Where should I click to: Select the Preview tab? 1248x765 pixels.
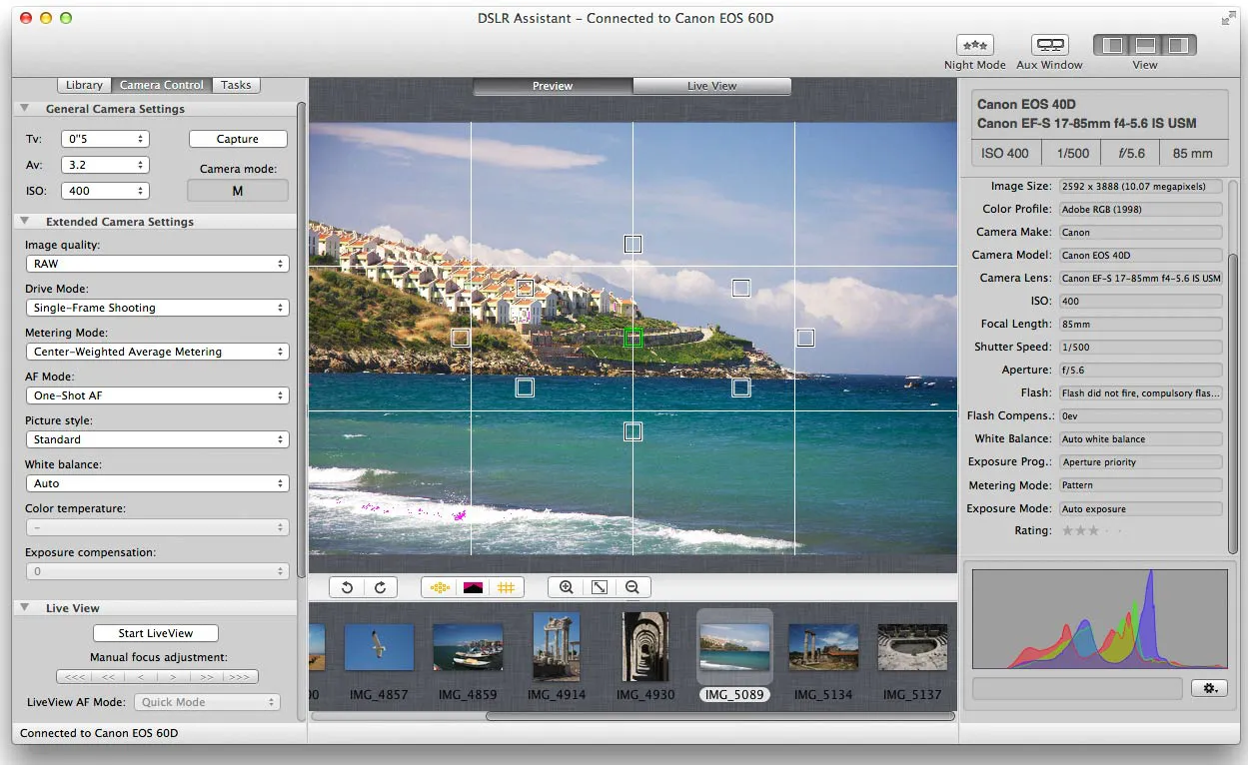tap(553, 86)
